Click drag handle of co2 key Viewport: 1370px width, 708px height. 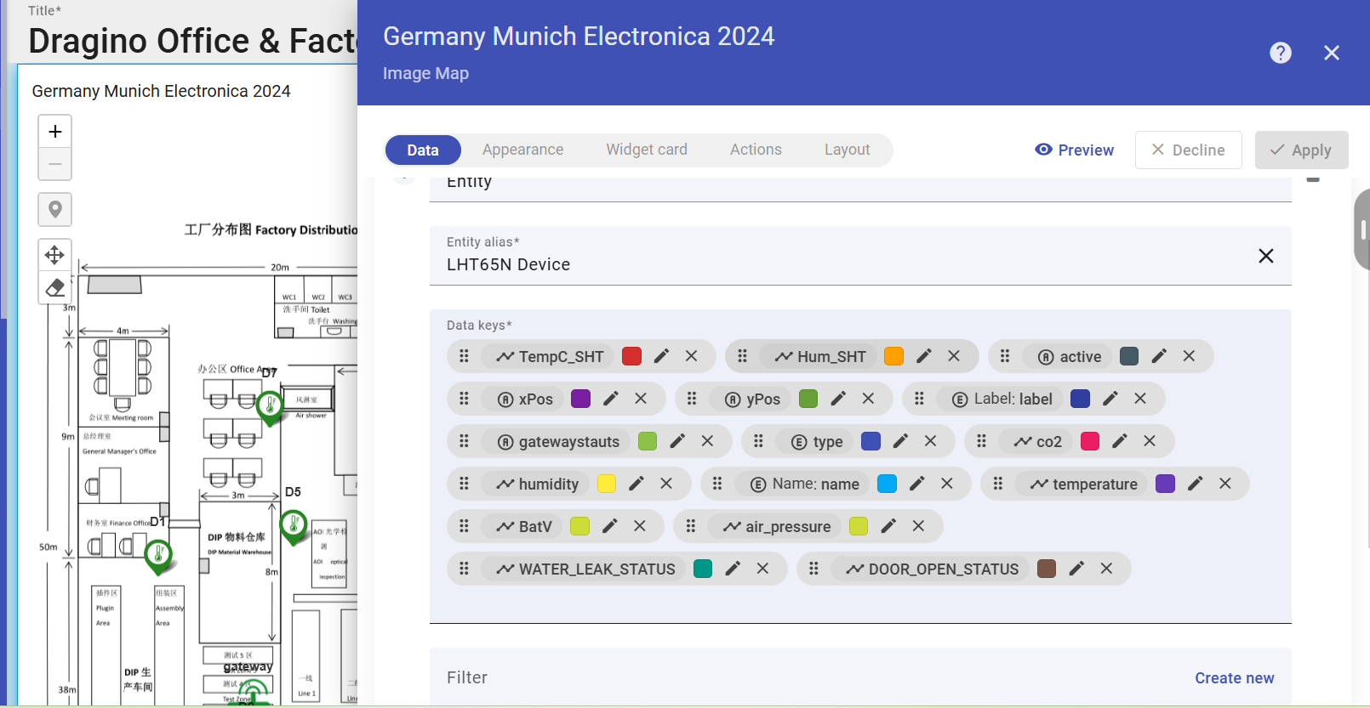click(x=981, y=441)
